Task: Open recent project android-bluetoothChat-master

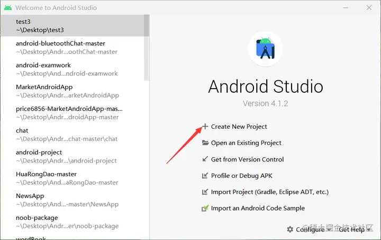Action: click(72, 47)
